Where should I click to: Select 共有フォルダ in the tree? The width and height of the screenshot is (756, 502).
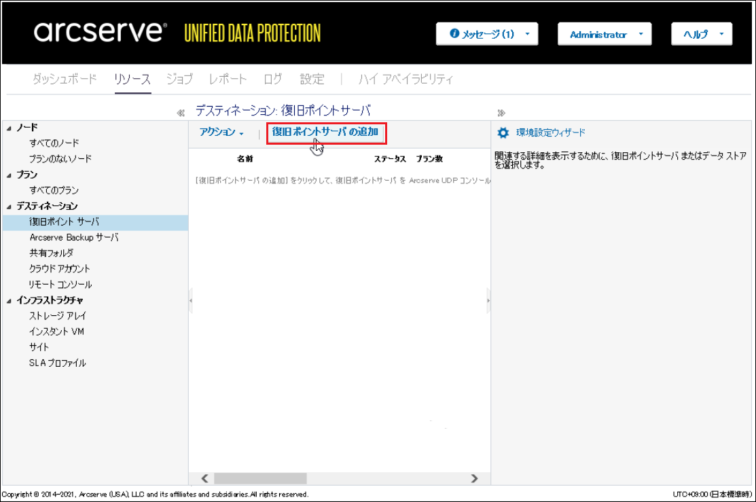pos(51,253)
